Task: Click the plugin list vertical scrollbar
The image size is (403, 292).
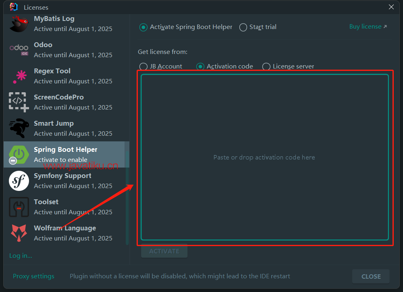Action: tap(127, 198)
